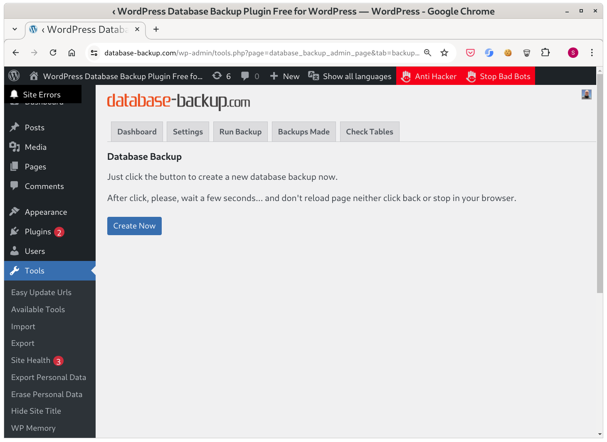Open comments using the speech bubble icon

point(245,76)
